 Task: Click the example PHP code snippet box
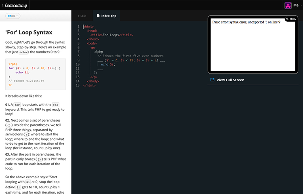[36, 74]
